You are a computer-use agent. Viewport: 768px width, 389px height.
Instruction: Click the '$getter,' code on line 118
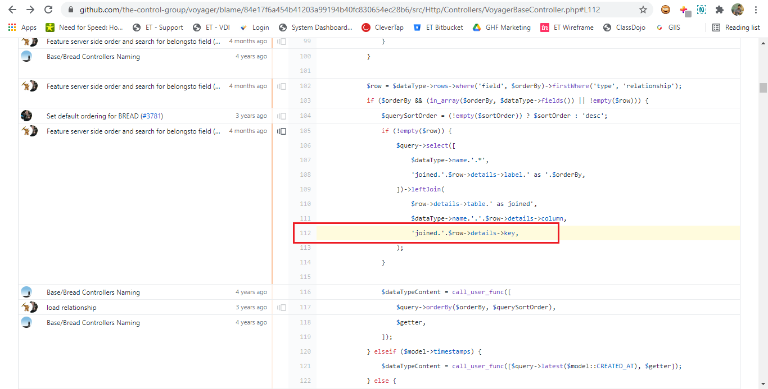click(411, 323)
